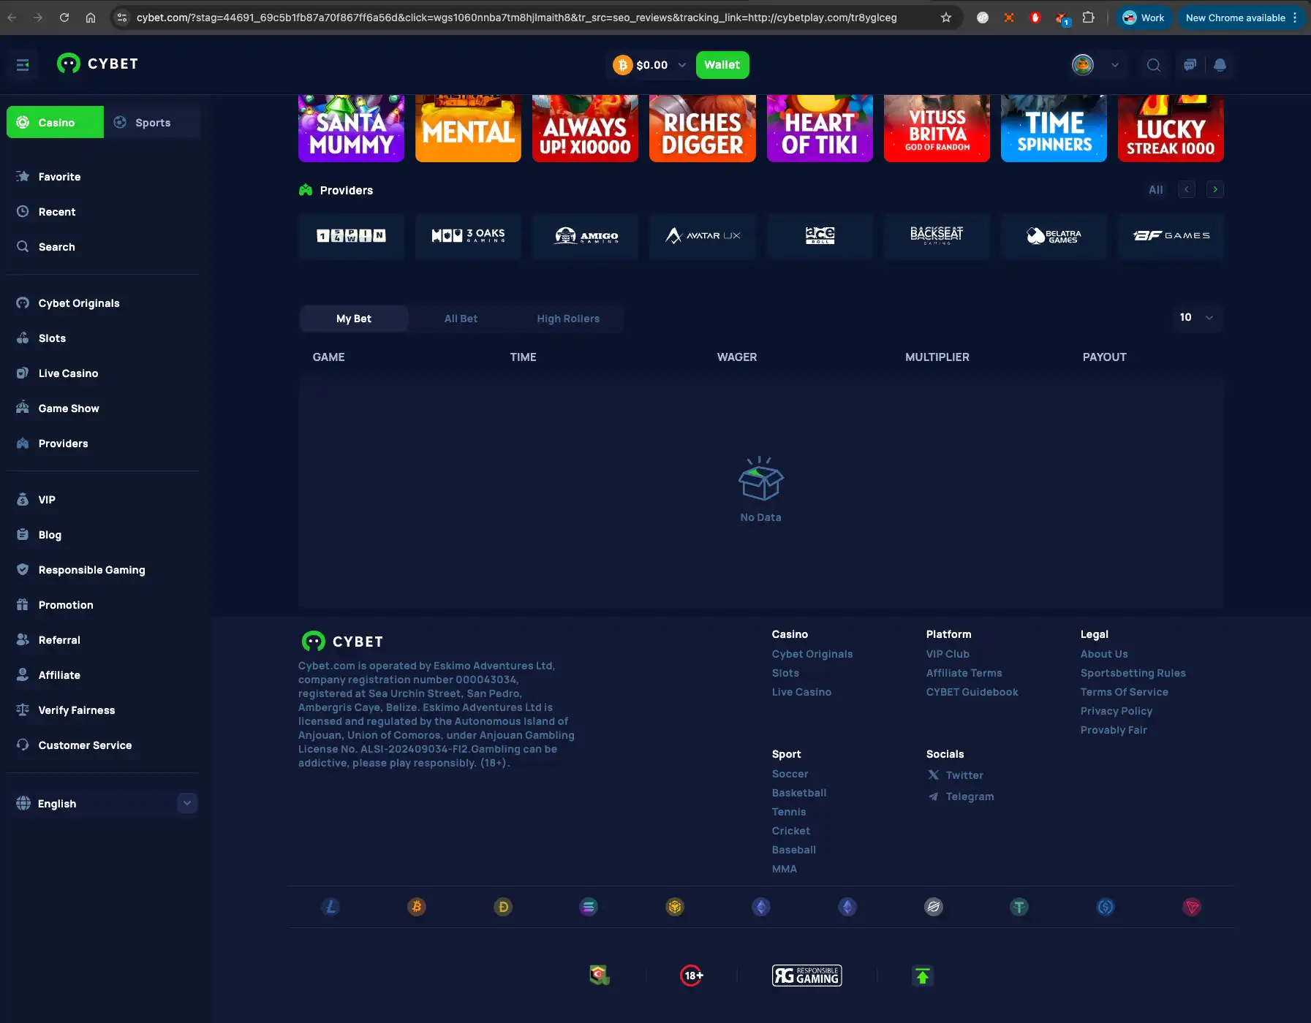Open the notifications bell
The height and width of the screenshot is (1023, 1311).
coord(1220,65)
